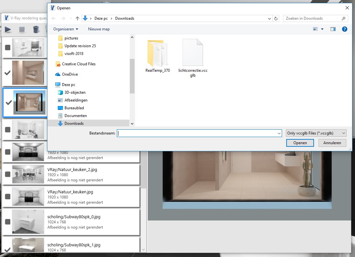Open the dialog help via the question mark icon
Screen dimensions: 355x257
[344, 29]
